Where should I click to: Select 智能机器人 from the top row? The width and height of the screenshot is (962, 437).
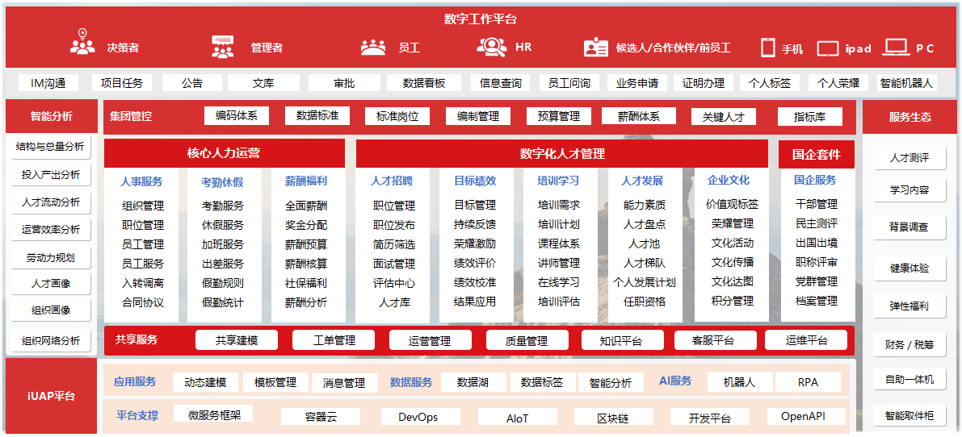pyautogui.click(x=905, y=83)
